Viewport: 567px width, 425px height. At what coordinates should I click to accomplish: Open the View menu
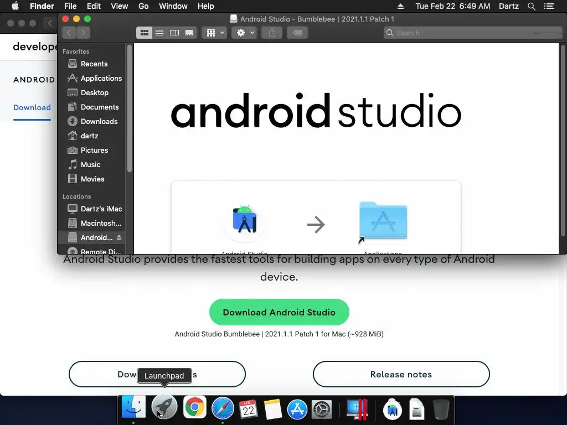120,6
